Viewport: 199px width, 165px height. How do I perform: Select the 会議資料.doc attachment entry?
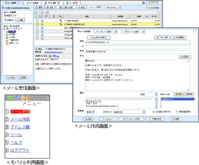[178, 99]
